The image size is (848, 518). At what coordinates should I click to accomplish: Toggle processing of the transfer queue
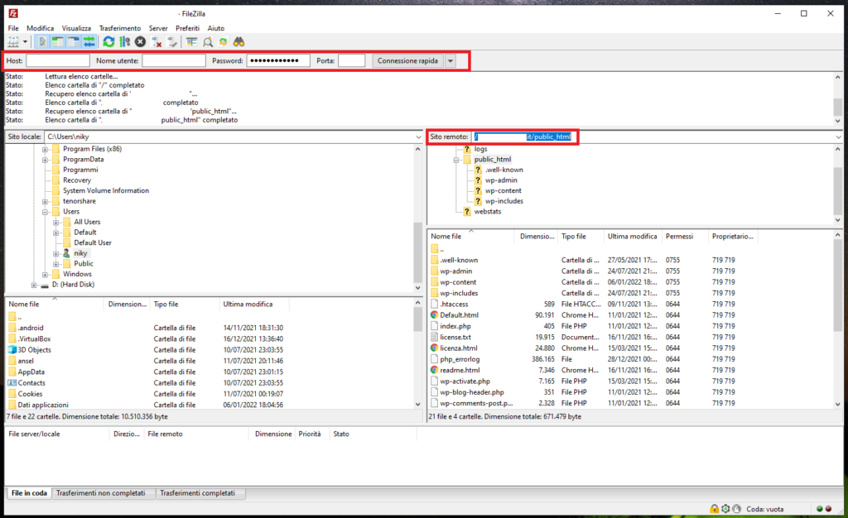pyautogui.click(x=124, y=41)
